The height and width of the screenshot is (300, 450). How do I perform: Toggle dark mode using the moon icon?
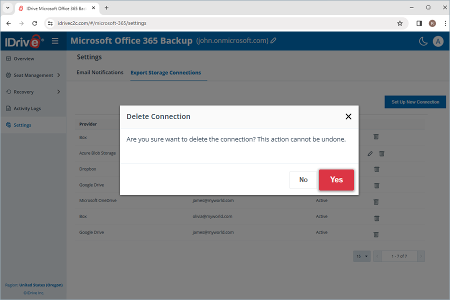point(422,41)
